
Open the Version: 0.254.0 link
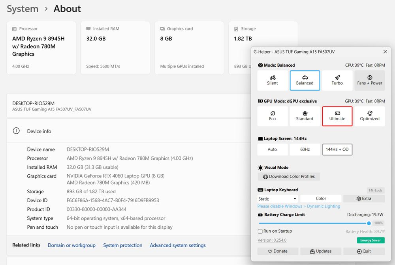272,240
